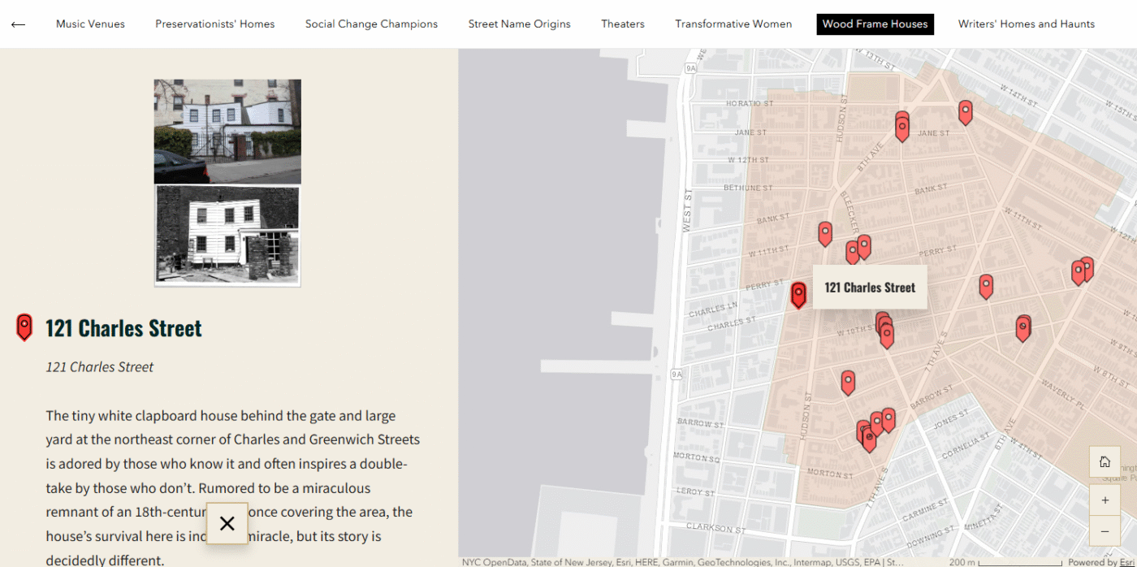
Task: Select the map pin near Horatio Street top right
Action: (965, 111)
